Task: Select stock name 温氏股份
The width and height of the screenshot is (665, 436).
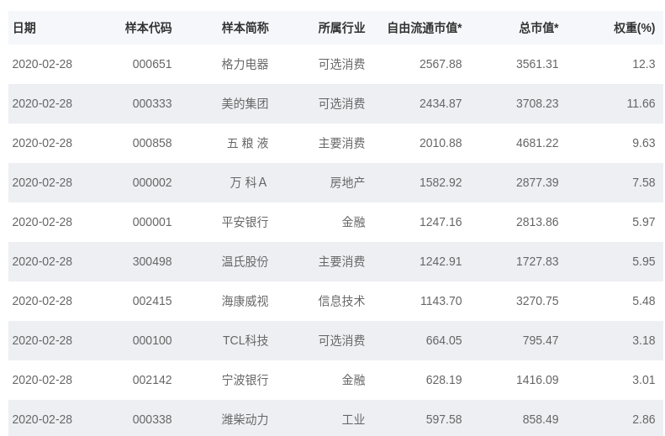Action: (245, 261)
